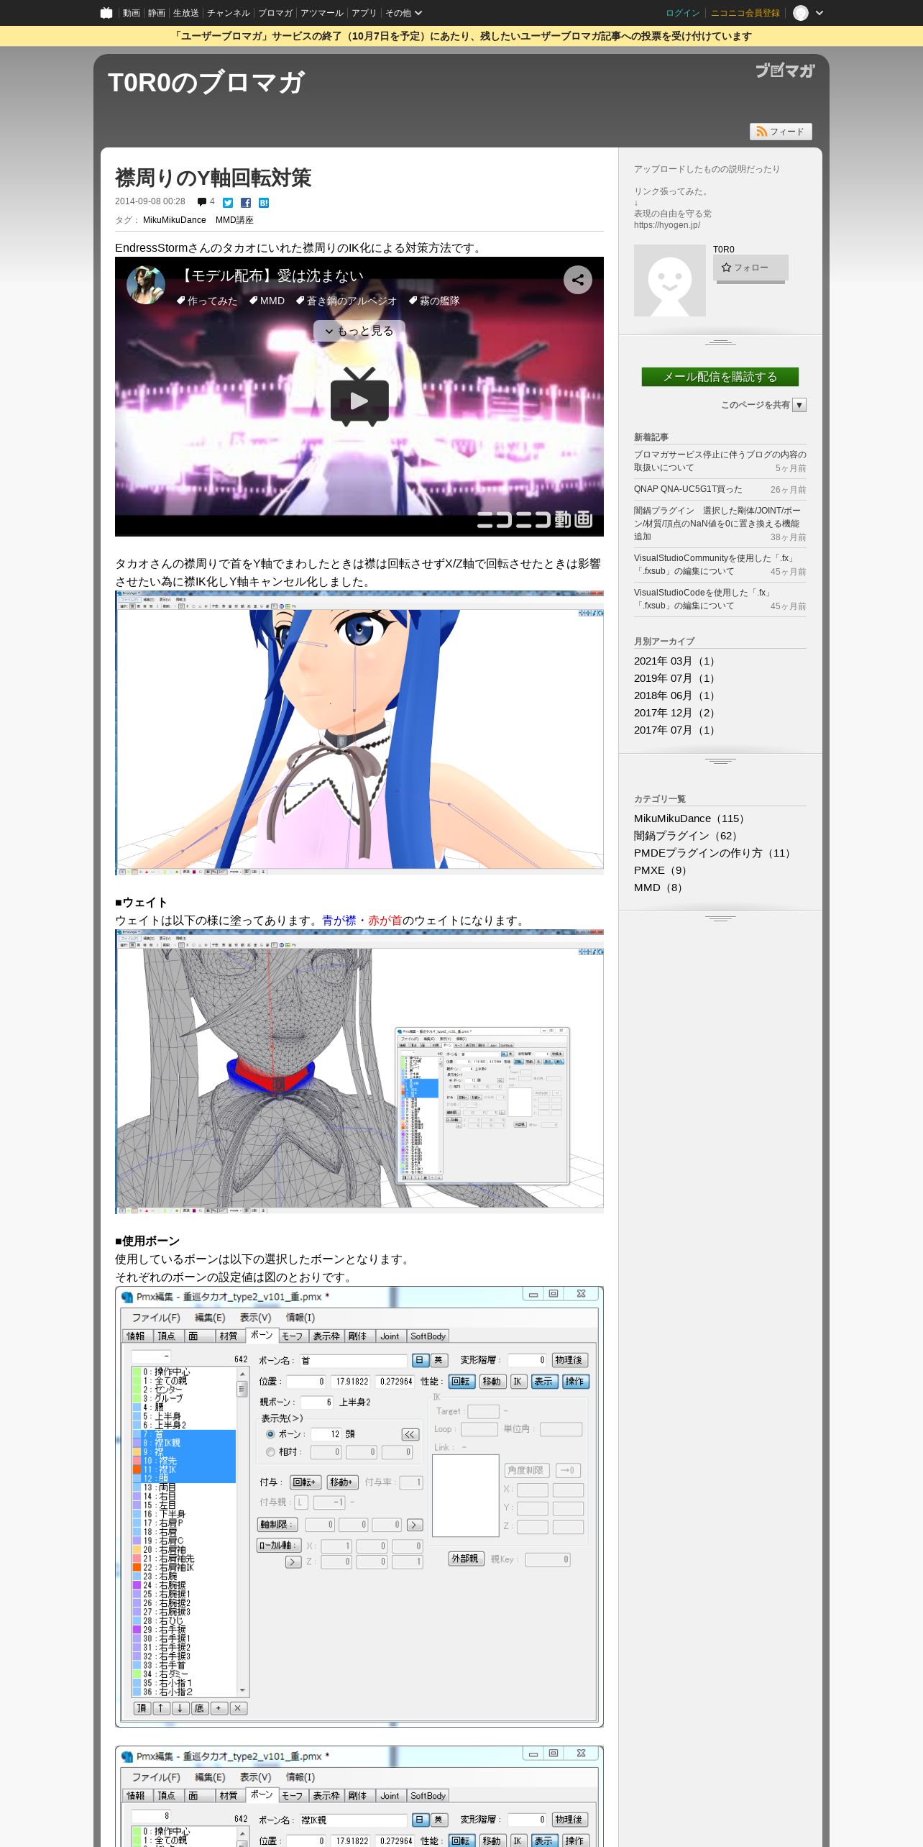This screenshot has height=1847, width=923.
Task: Click the video uploader avatar icon
Action: click(x=146, y=284)
